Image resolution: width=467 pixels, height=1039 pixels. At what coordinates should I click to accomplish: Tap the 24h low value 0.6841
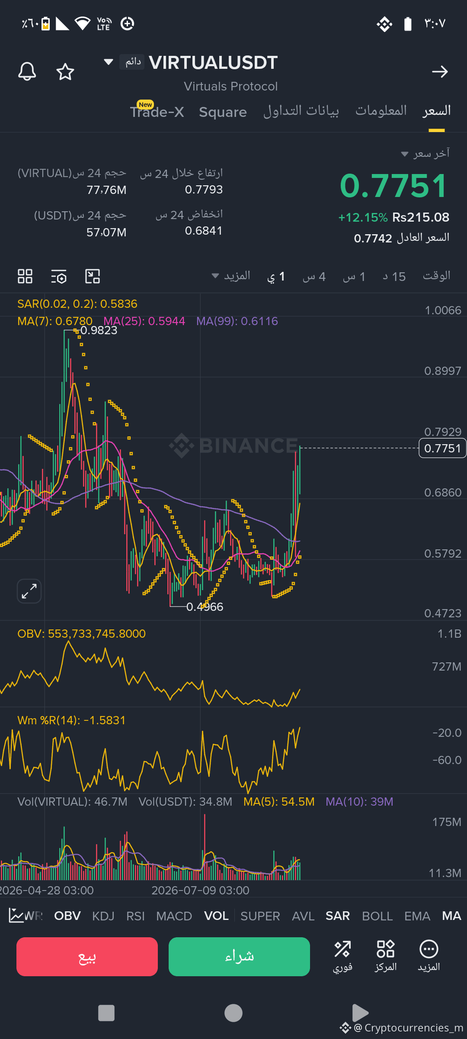(204, 231)
